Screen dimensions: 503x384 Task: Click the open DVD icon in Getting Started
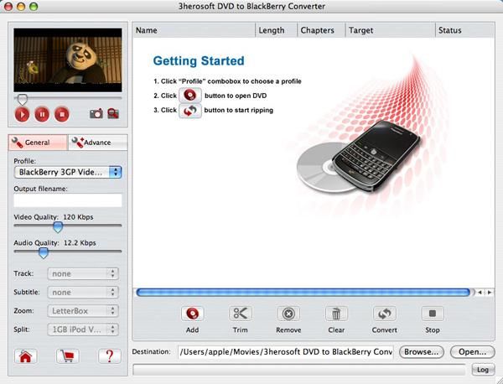coord(190,96)
